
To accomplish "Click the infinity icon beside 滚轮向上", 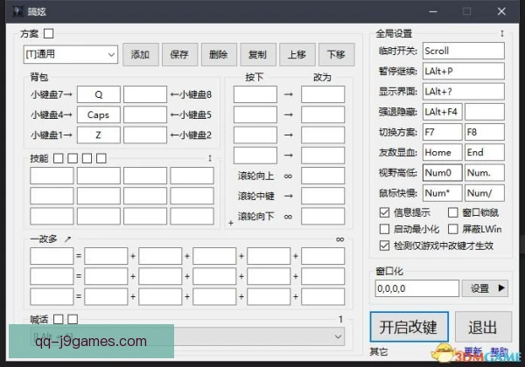I will tap(288, 177).
